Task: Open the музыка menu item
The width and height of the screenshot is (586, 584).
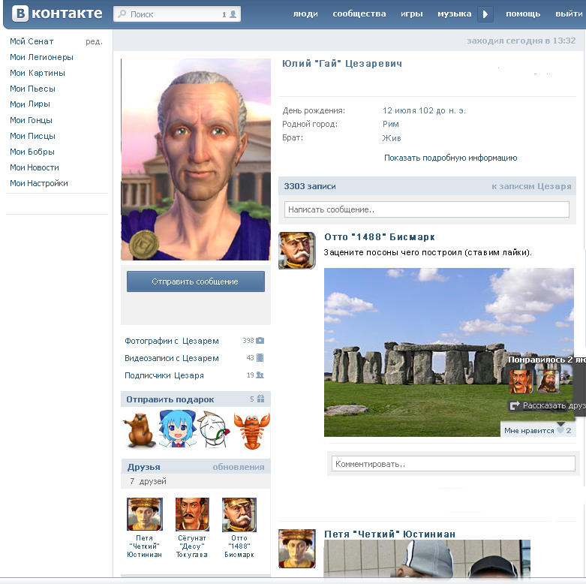Action: tap(455, 14)
